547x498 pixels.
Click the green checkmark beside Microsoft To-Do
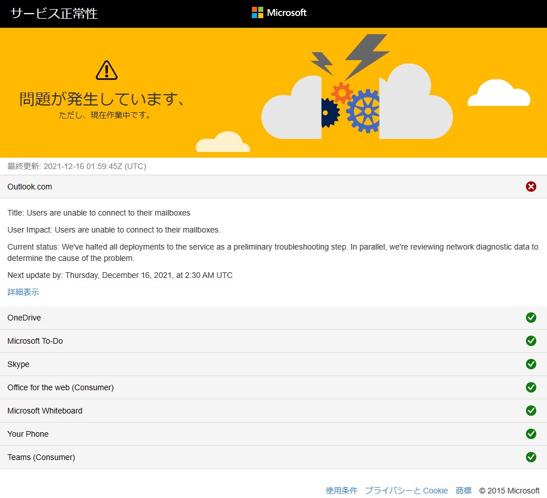pyautogui.click(x=531, y=341)
